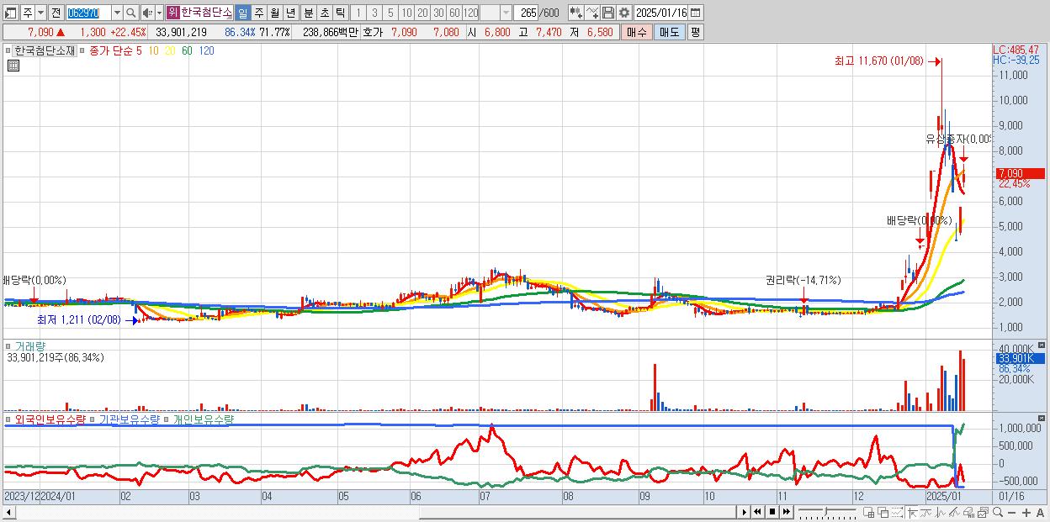Open the stock search magnifier

click(130, 13)
